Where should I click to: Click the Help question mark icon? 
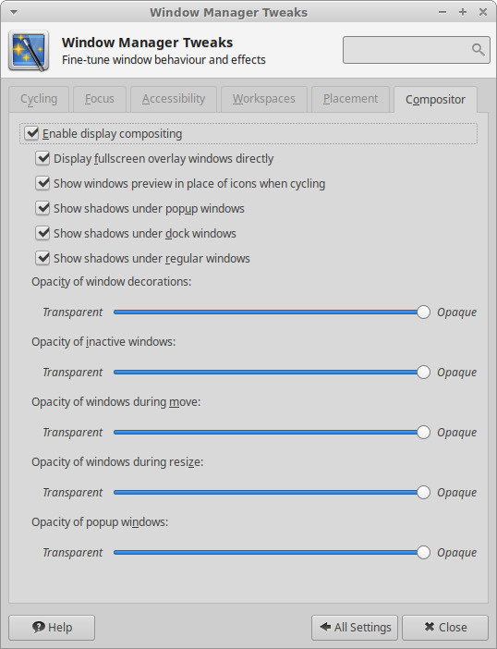[39, 628]
